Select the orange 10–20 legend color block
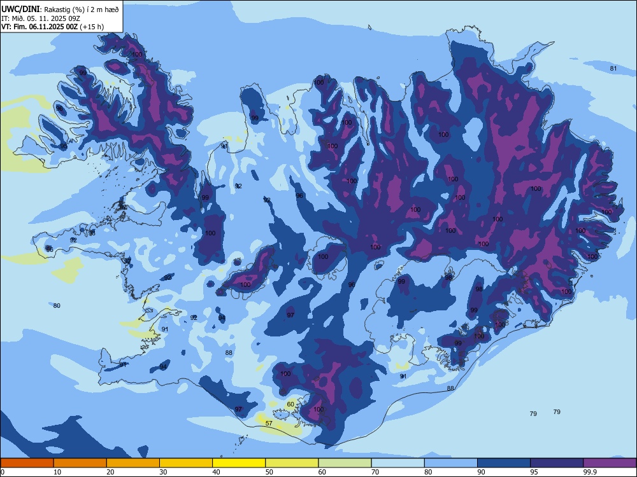Image resolution: width=637 pixels, height=477 pixels. point(80,463)
